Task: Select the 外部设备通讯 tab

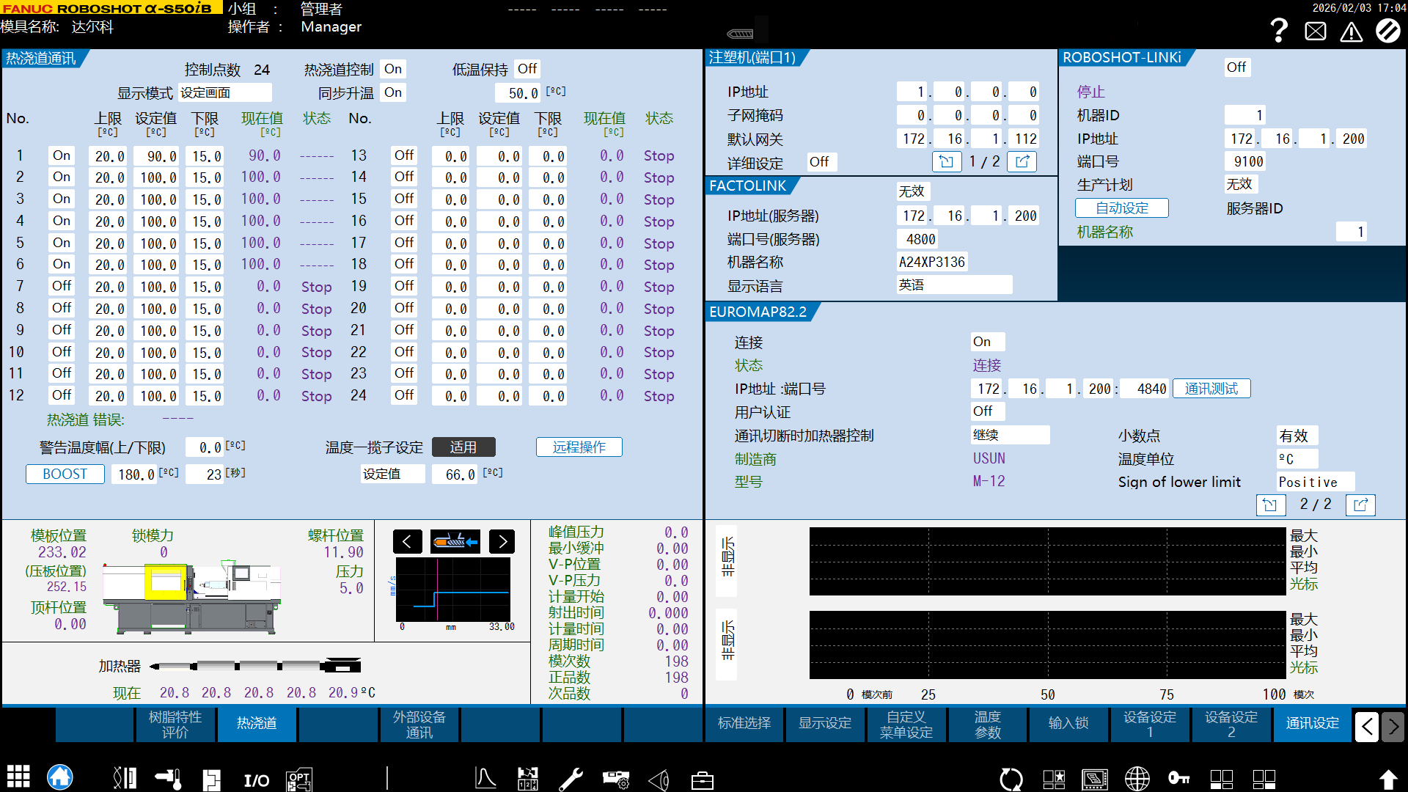Action: coord(419,725)
